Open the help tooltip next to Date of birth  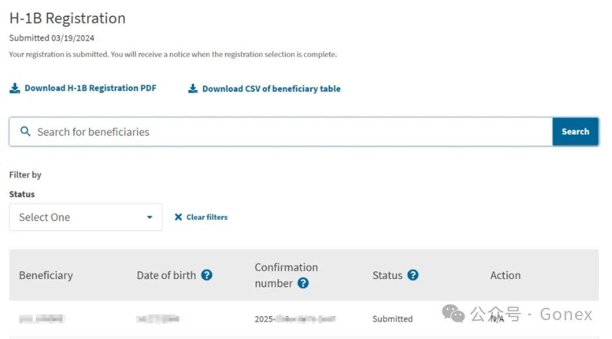(207, 275)
